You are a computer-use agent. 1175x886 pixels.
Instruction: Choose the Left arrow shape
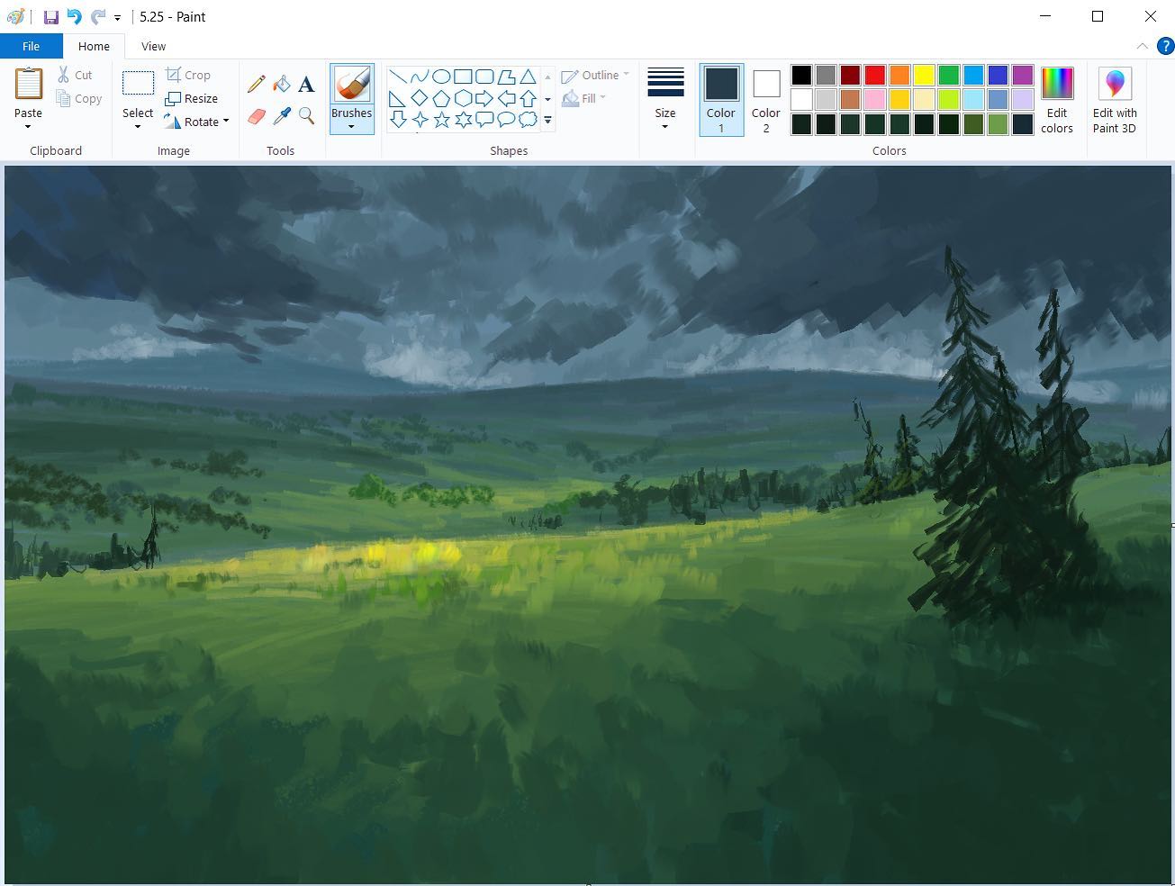point(506,98)
